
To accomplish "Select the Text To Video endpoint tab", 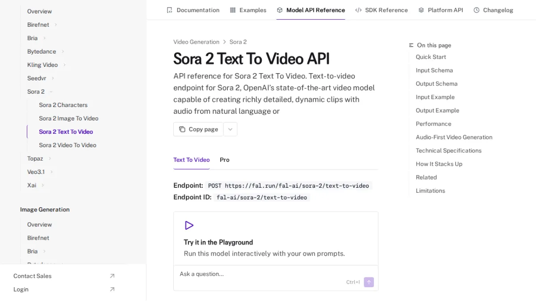I will coord(192,160).
